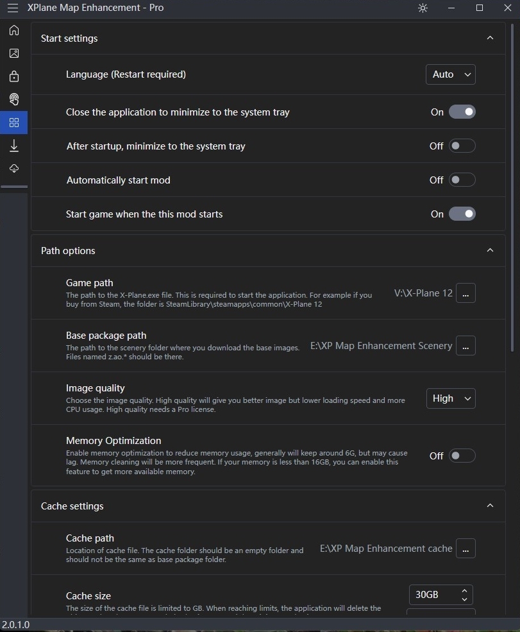Open the Language dropdown

pos(450,74)
